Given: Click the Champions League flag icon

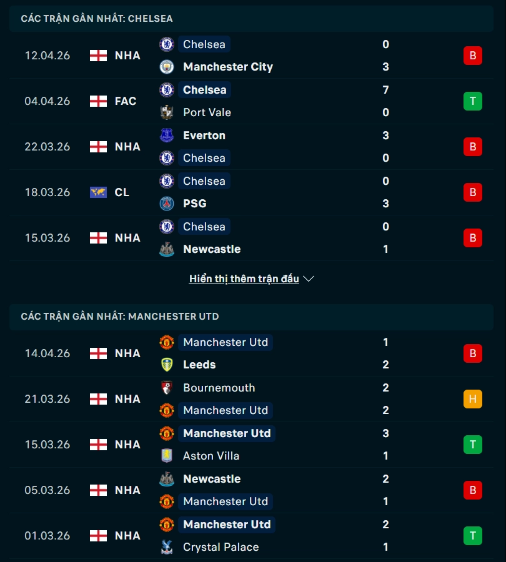Looking at the screenshot, I should point(98,192).
